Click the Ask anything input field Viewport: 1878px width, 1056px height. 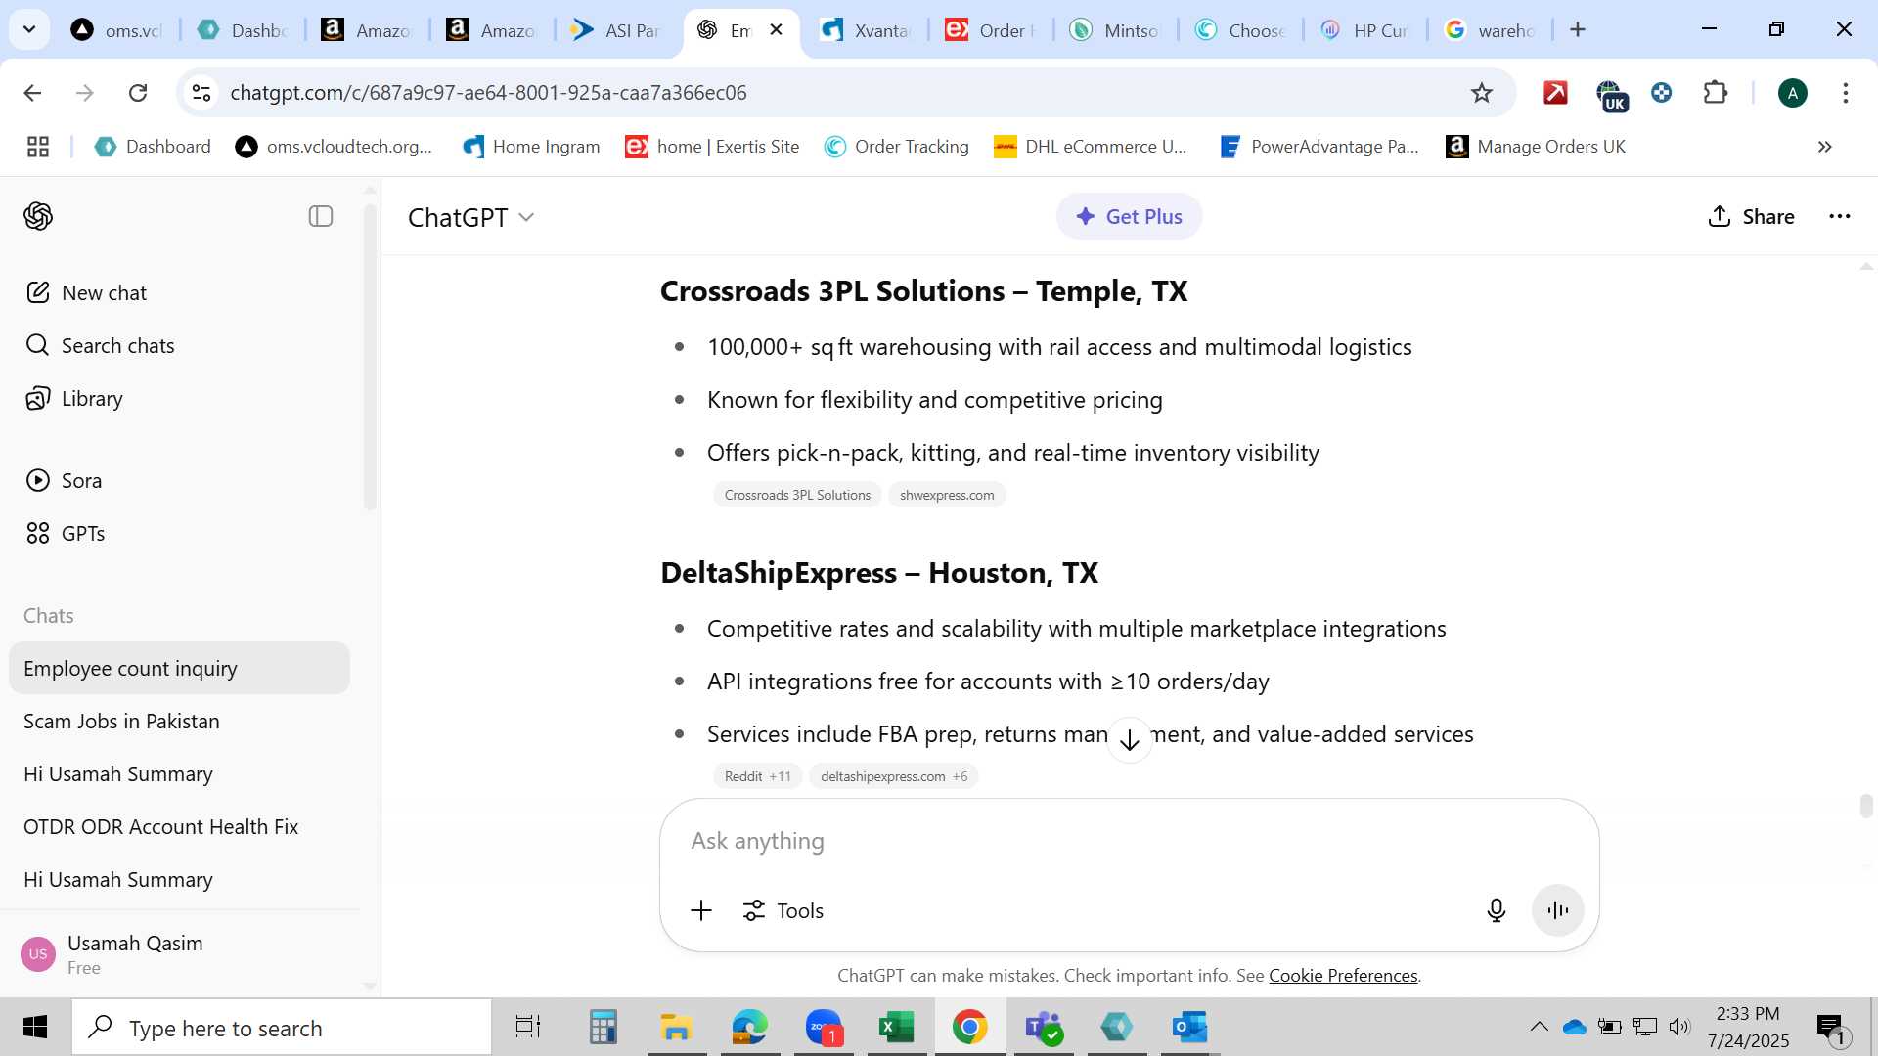1129,841
